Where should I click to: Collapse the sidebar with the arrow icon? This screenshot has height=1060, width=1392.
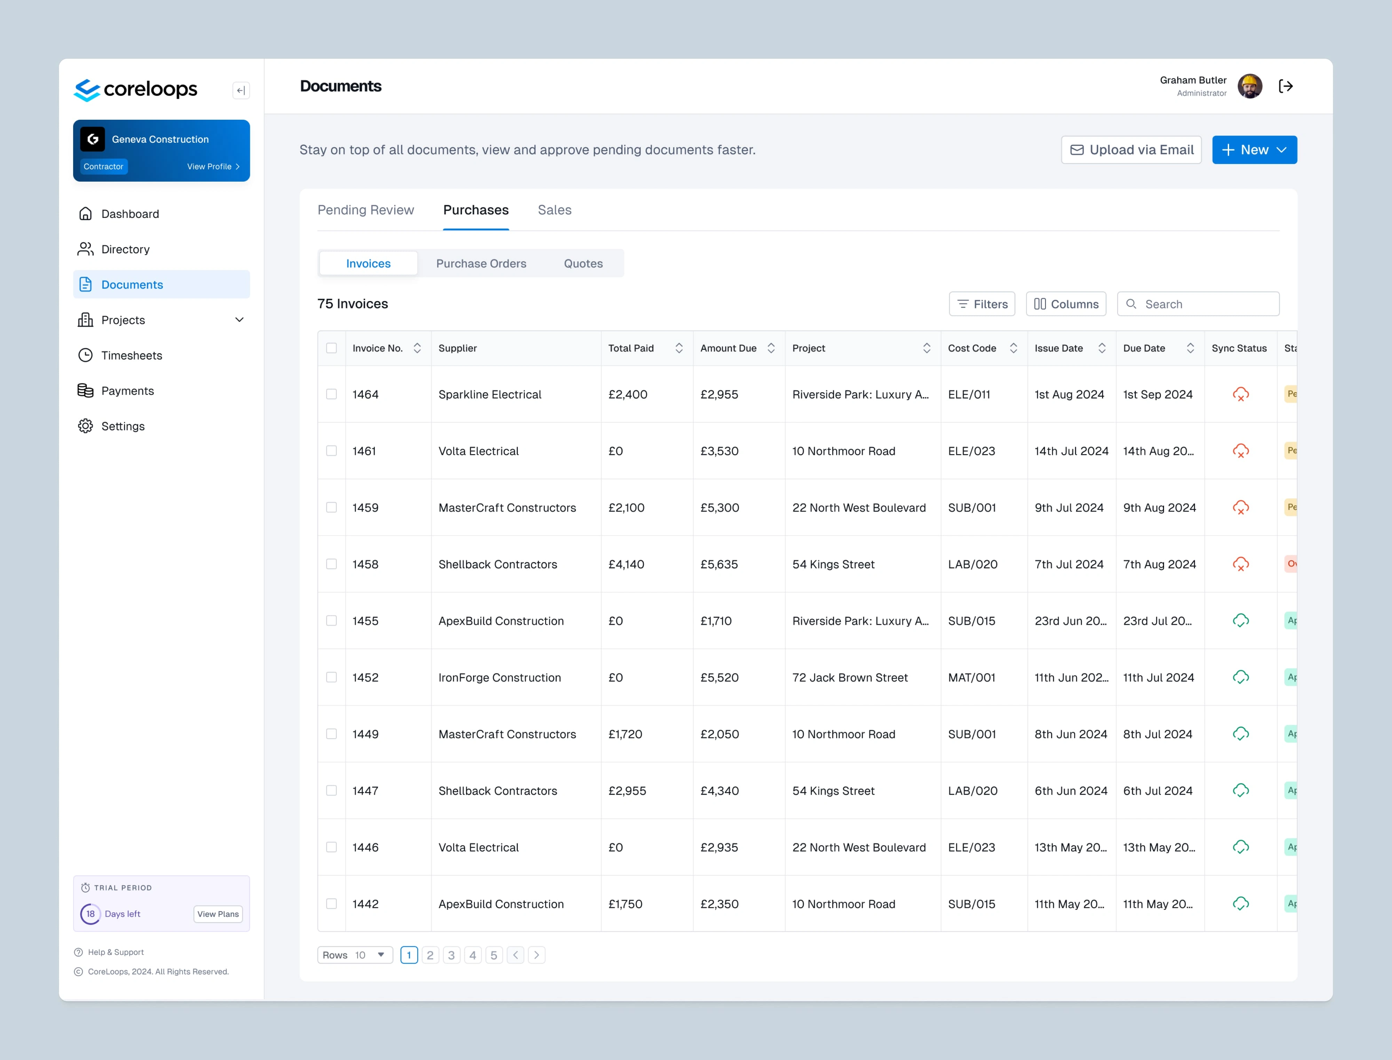click(240, 90)
